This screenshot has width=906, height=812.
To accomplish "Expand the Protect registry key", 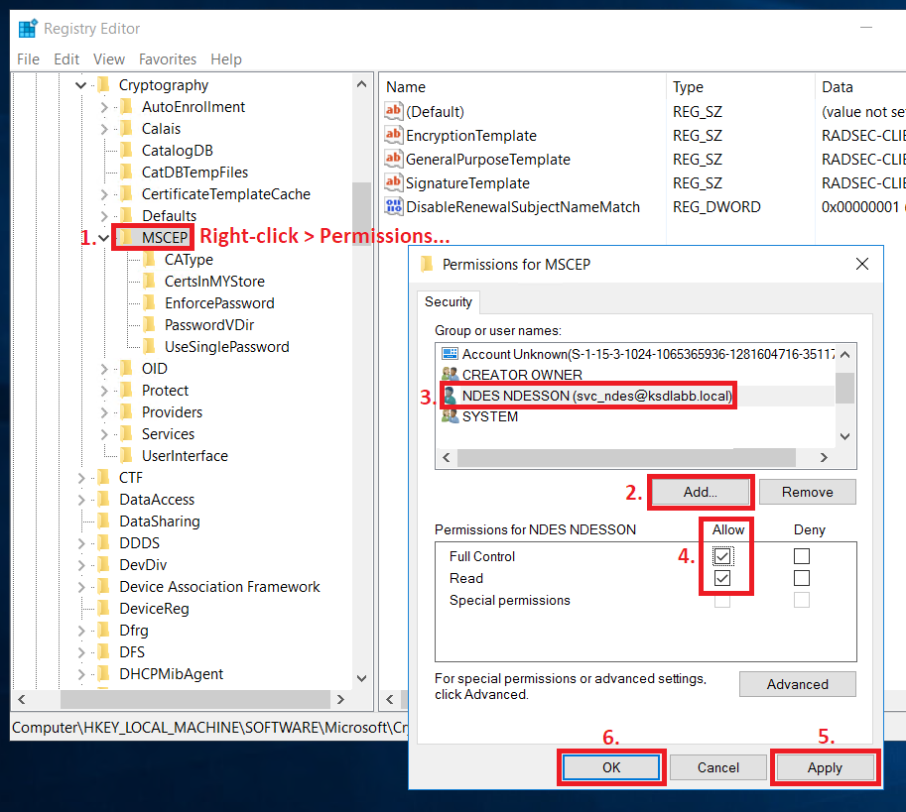I will click(104, 390).
